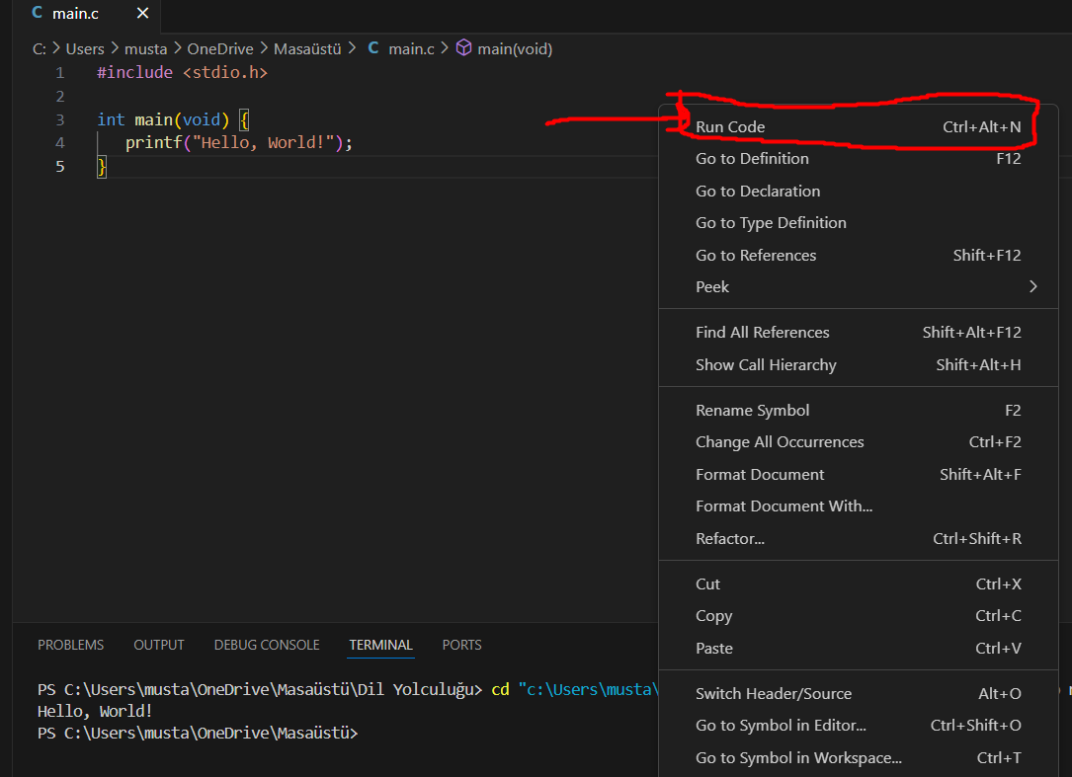The width and height of the screenshot is (1072, 777).
Task: Switch to the DEBUG CONSOLE tab
Action: point(267,645)
